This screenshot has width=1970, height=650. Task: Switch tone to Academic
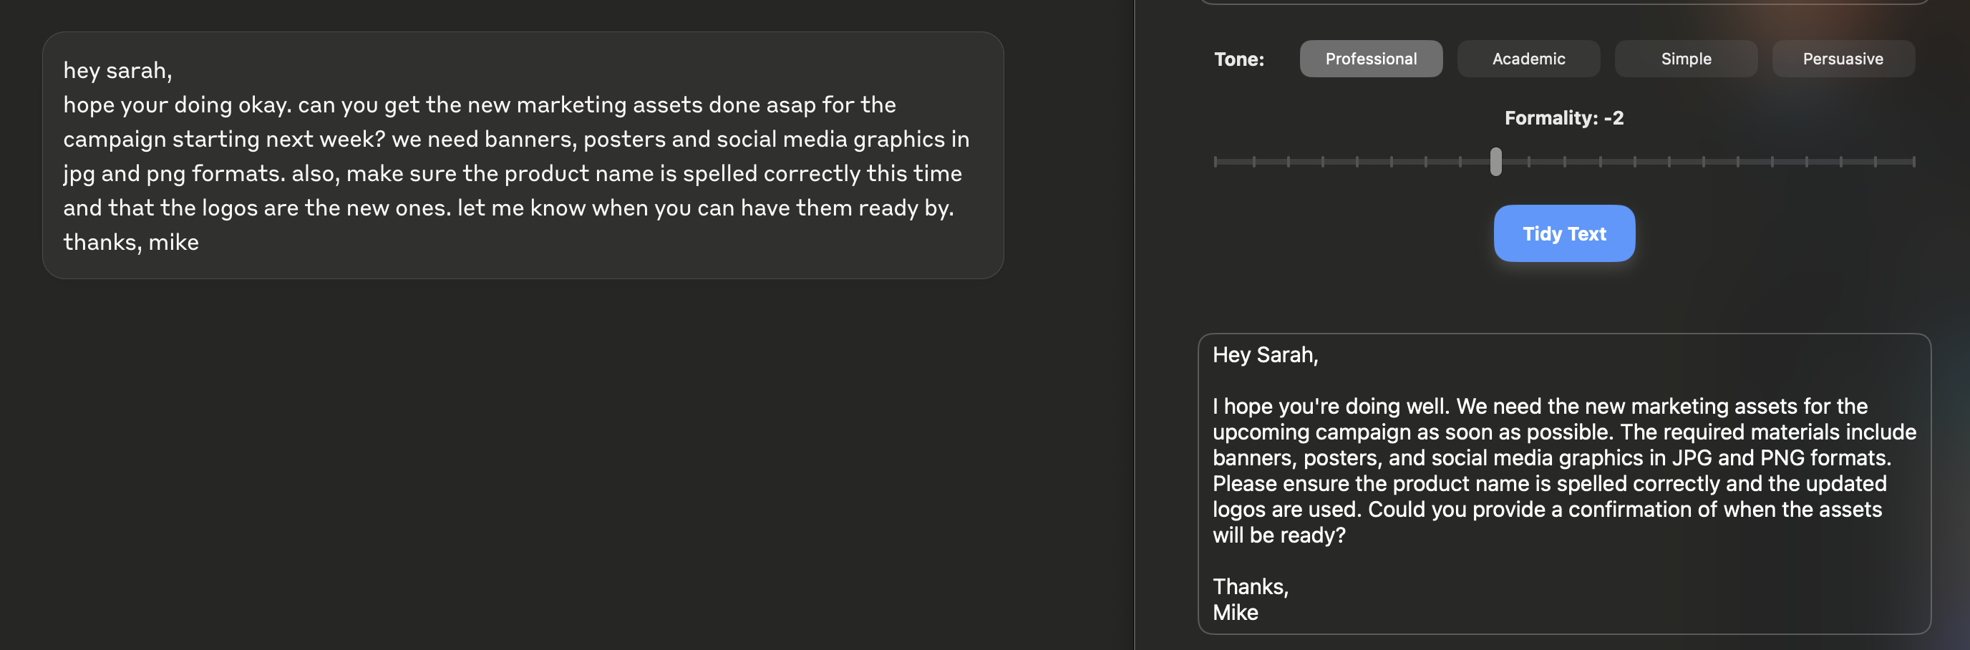click(x=1528, y=59)
